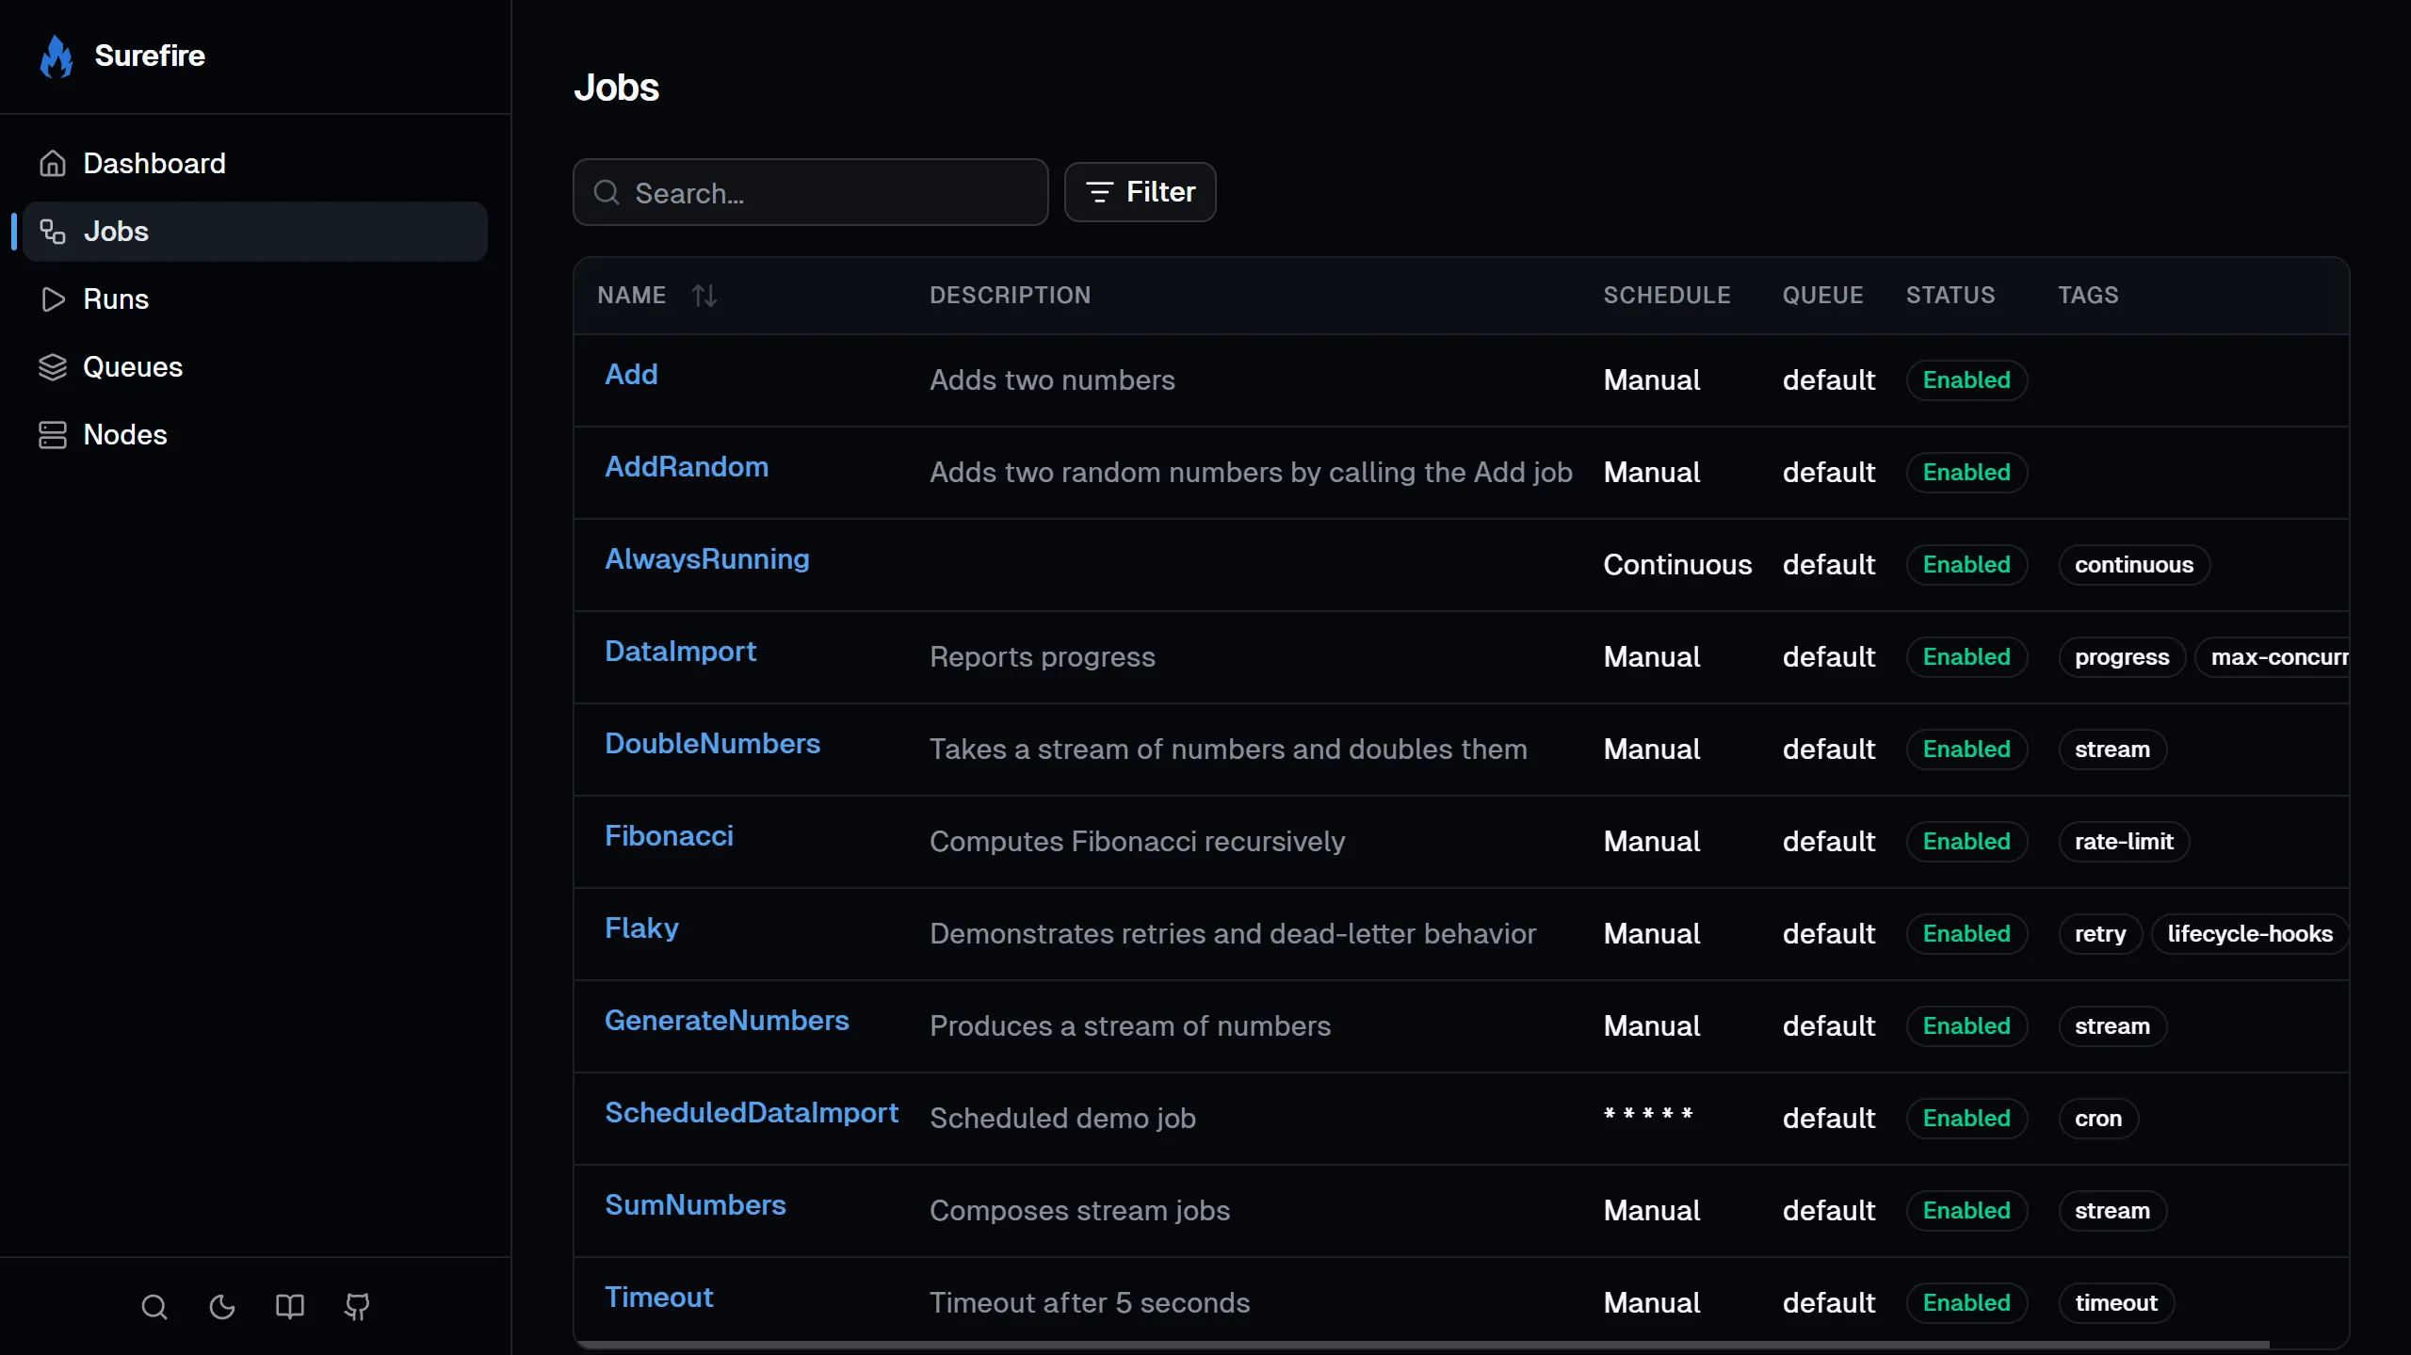The width and height of the screenshot is (2411, 1355).
Task: Open documentation via book icon
Action: pos(290,1307)
